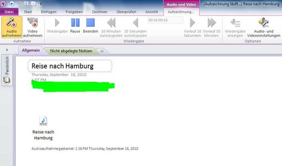Rewind 10 Minuten zurückspulen

point(111,27)
